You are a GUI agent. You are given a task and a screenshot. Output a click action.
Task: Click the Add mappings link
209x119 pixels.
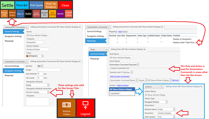click(120, 31)
